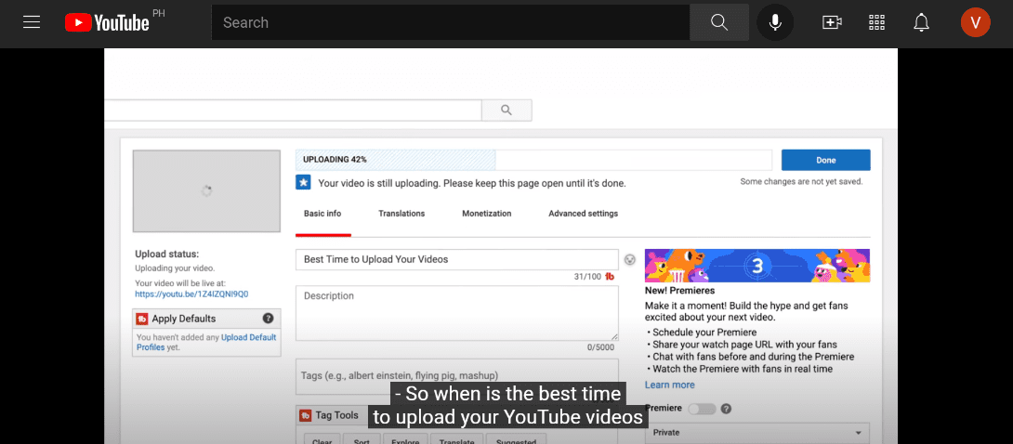Click the TubeBuddy icon next to Apply Defaults
Image resolution: width=1013 pixels, height=444 pixels.
pyautogui.click(x=142, y=319)
